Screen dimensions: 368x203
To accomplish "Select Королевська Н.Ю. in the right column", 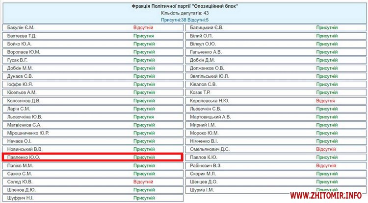I will click(x=210, y=101).
